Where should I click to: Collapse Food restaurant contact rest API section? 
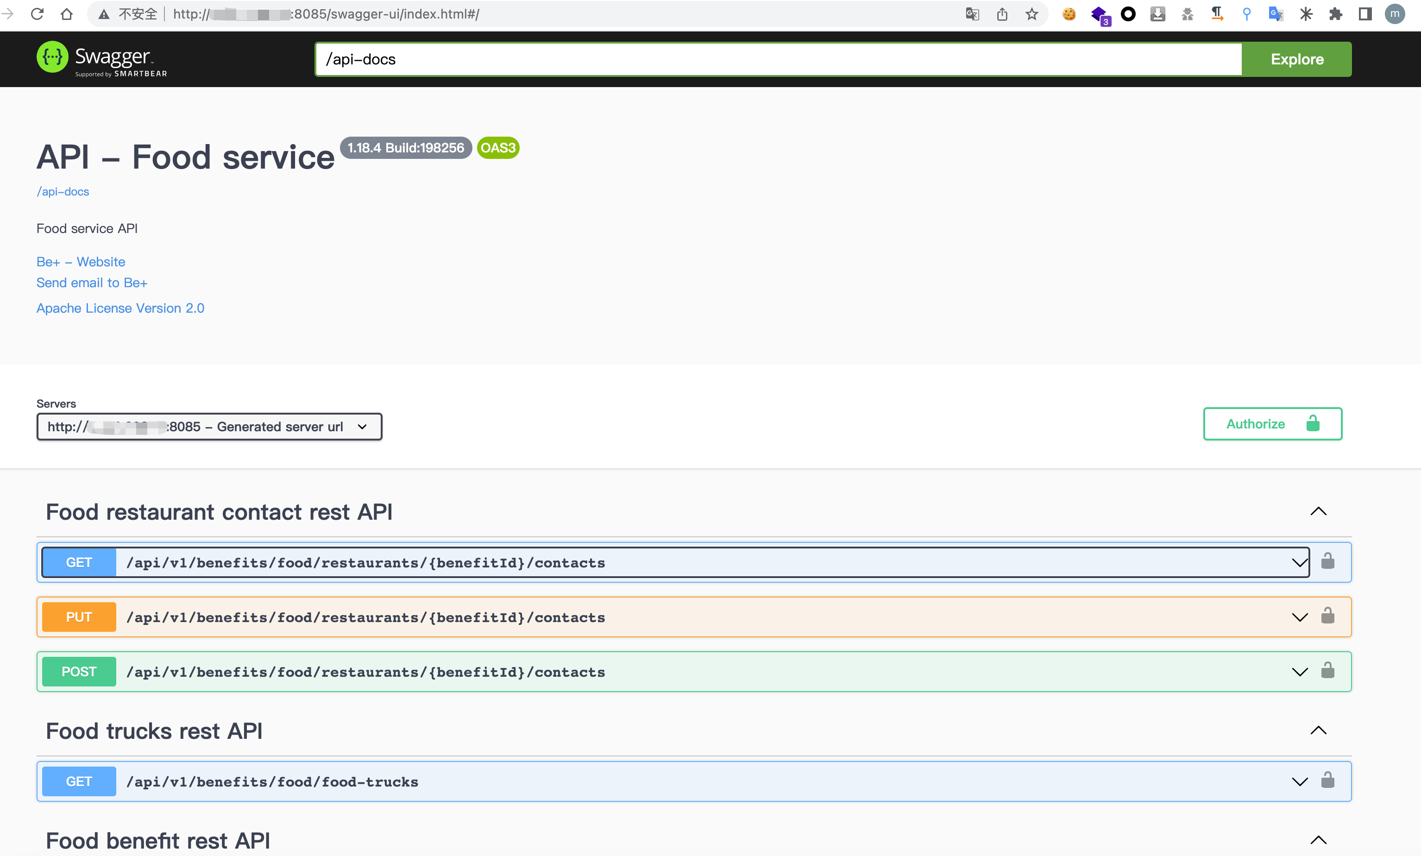tap(1318, 511)
